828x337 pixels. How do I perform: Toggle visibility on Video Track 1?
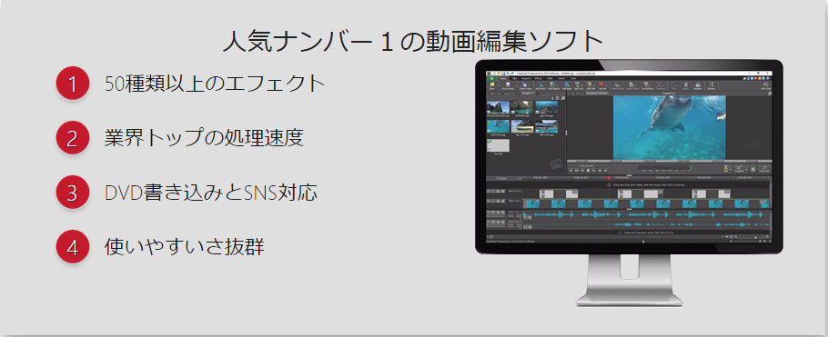pos(493,201)
